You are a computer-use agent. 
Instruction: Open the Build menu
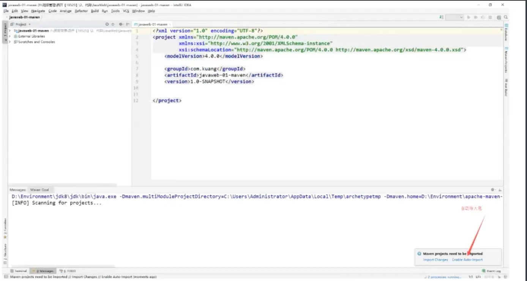tap(95, 11)
